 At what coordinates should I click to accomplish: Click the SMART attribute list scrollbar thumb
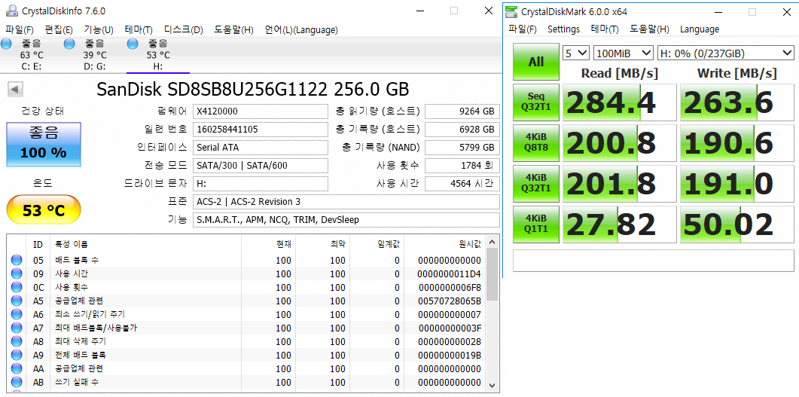[492, 274]
